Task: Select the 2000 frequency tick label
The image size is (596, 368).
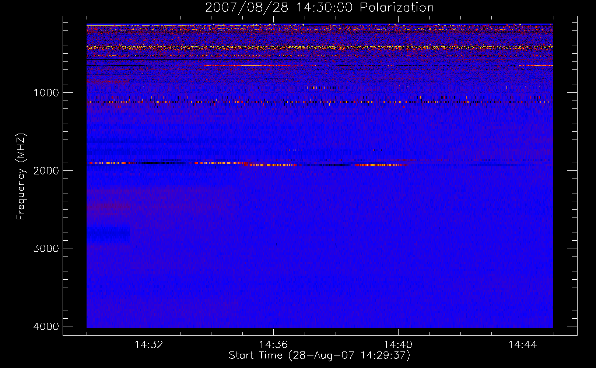Action: tap(46, 171)
